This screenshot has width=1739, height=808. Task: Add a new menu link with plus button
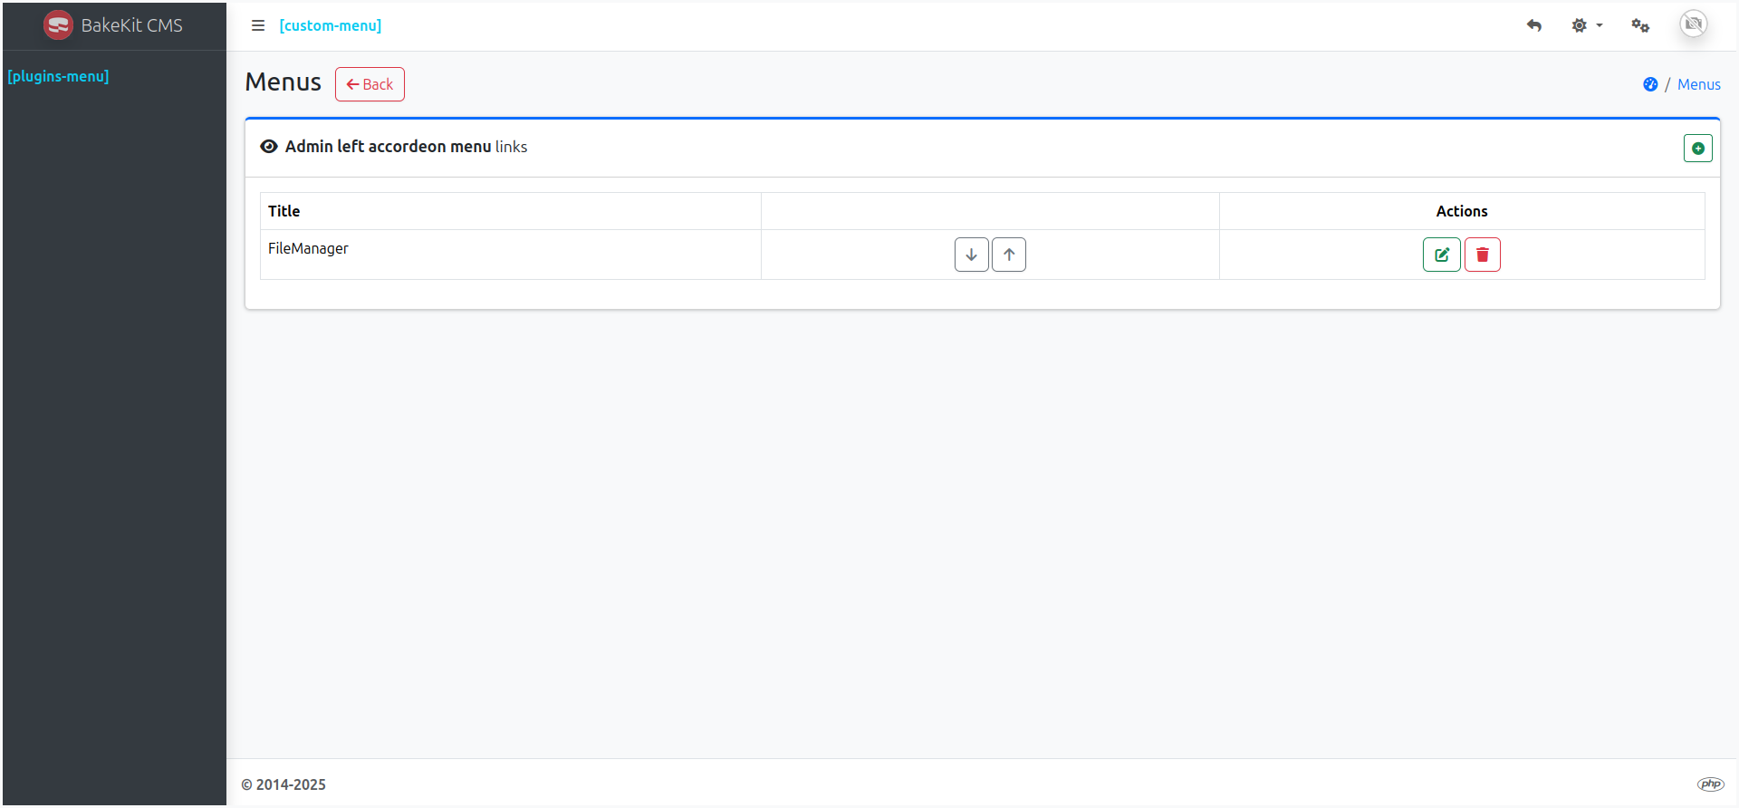(1698, 148)
